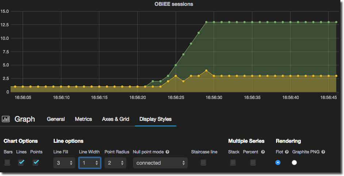Click the 12.5 y-axis label
Screen dimensions: 344x176
point(5,25)
